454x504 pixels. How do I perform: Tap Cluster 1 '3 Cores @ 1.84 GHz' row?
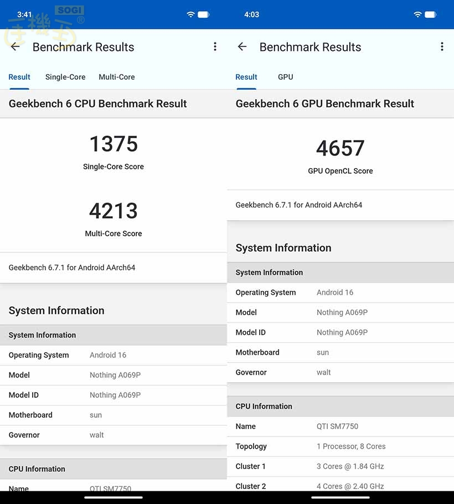tap(341, 466)
